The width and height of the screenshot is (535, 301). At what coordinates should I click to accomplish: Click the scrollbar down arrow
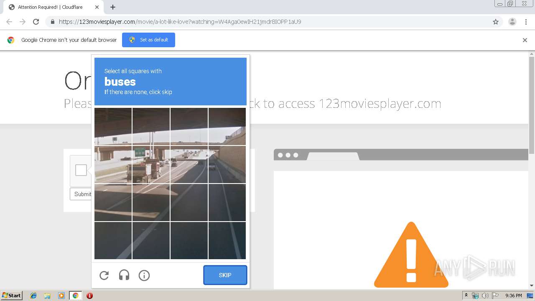click(x=532, y=286)
